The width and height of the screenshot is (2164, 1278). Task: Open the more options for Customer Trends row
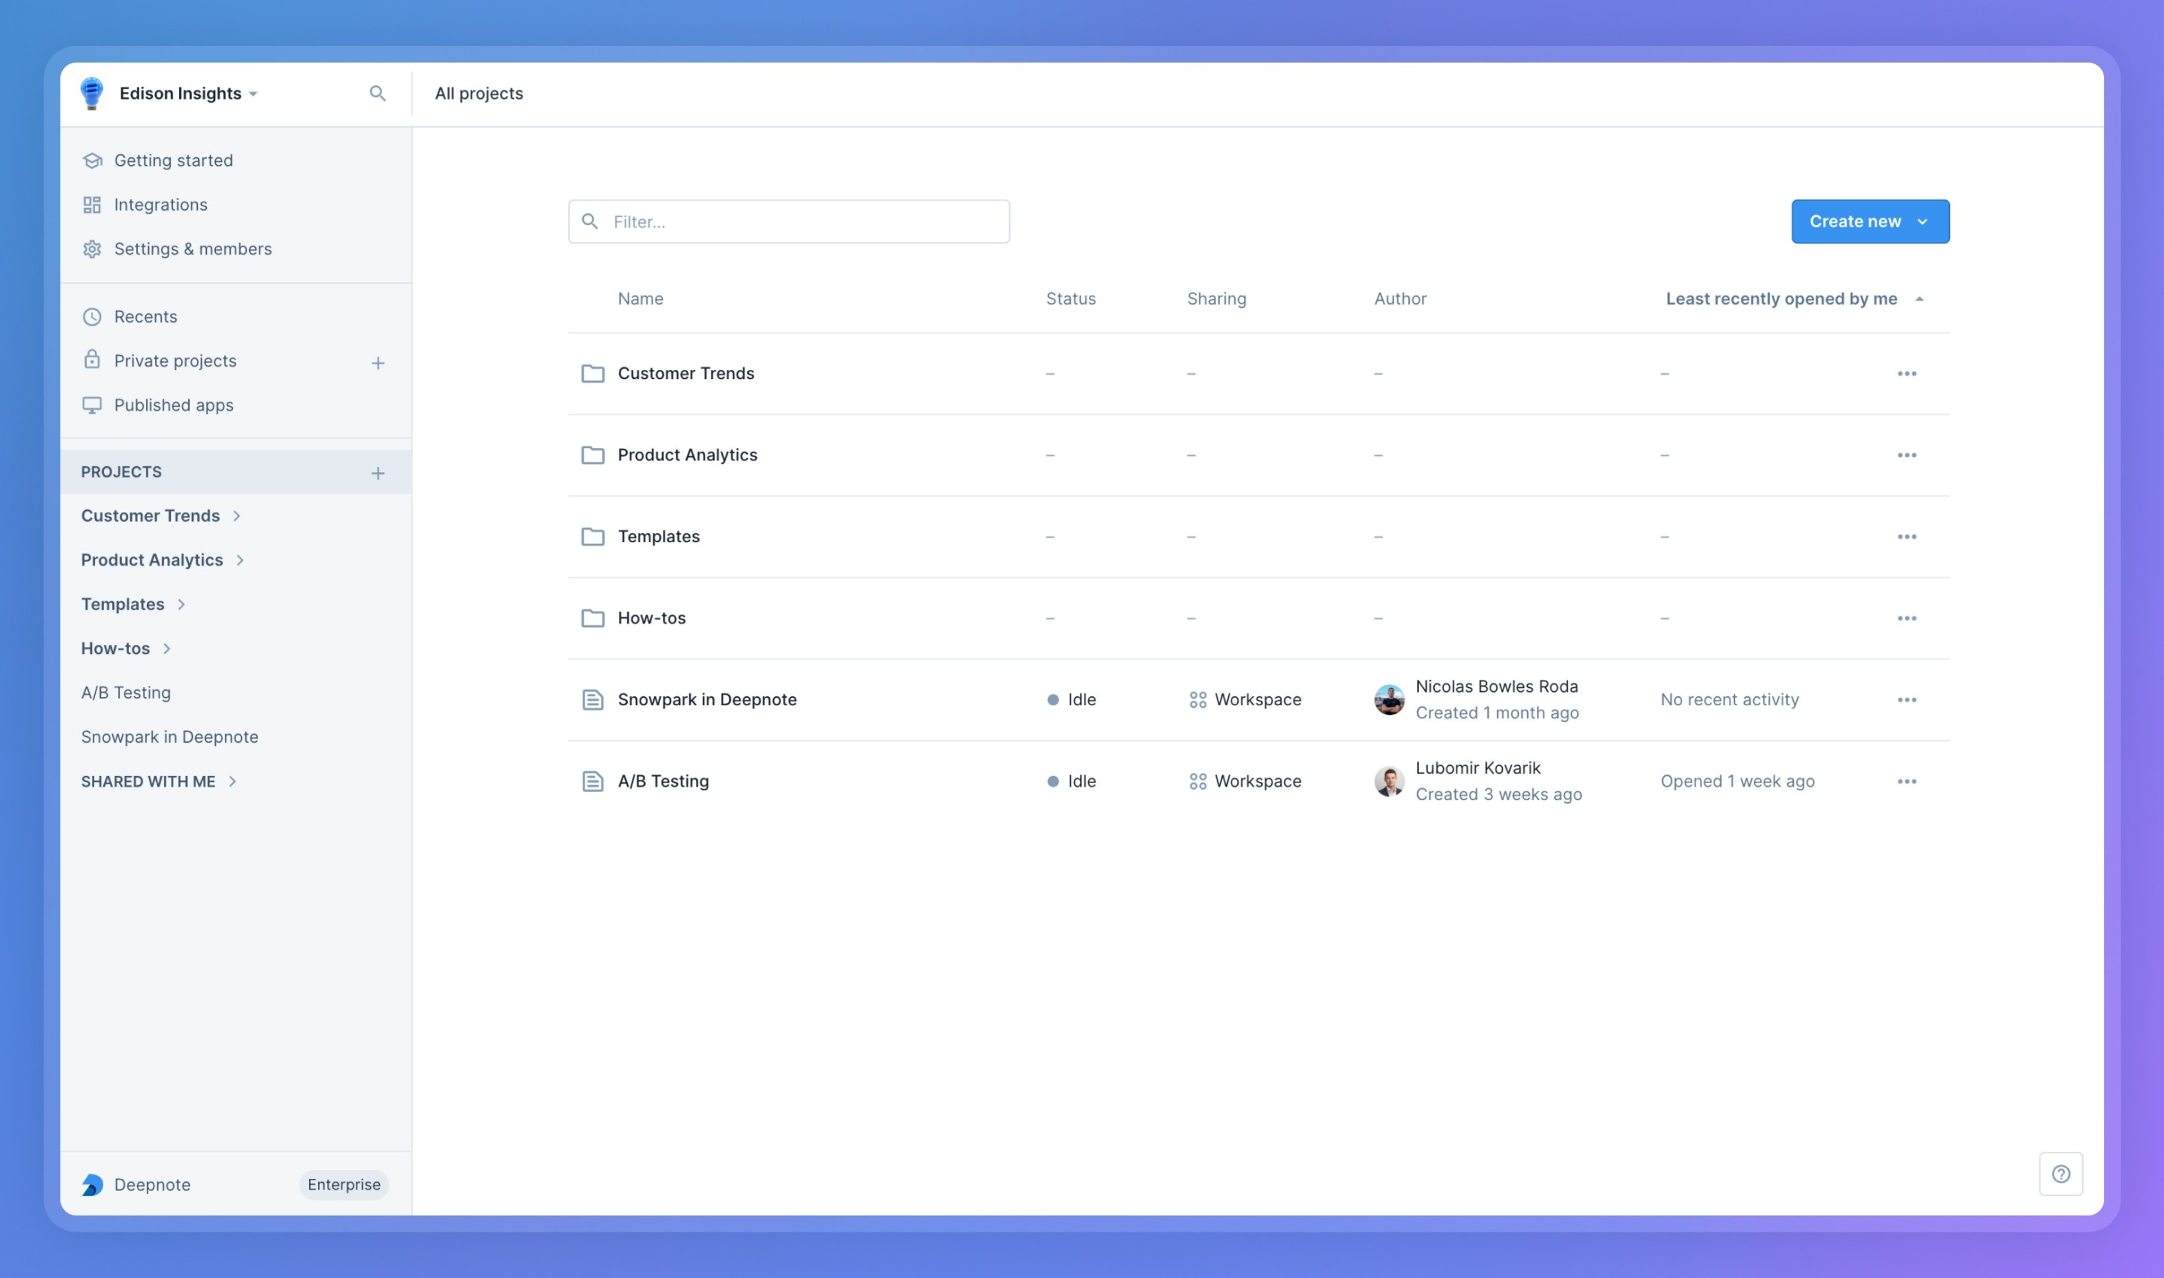tap(1906, 374)
